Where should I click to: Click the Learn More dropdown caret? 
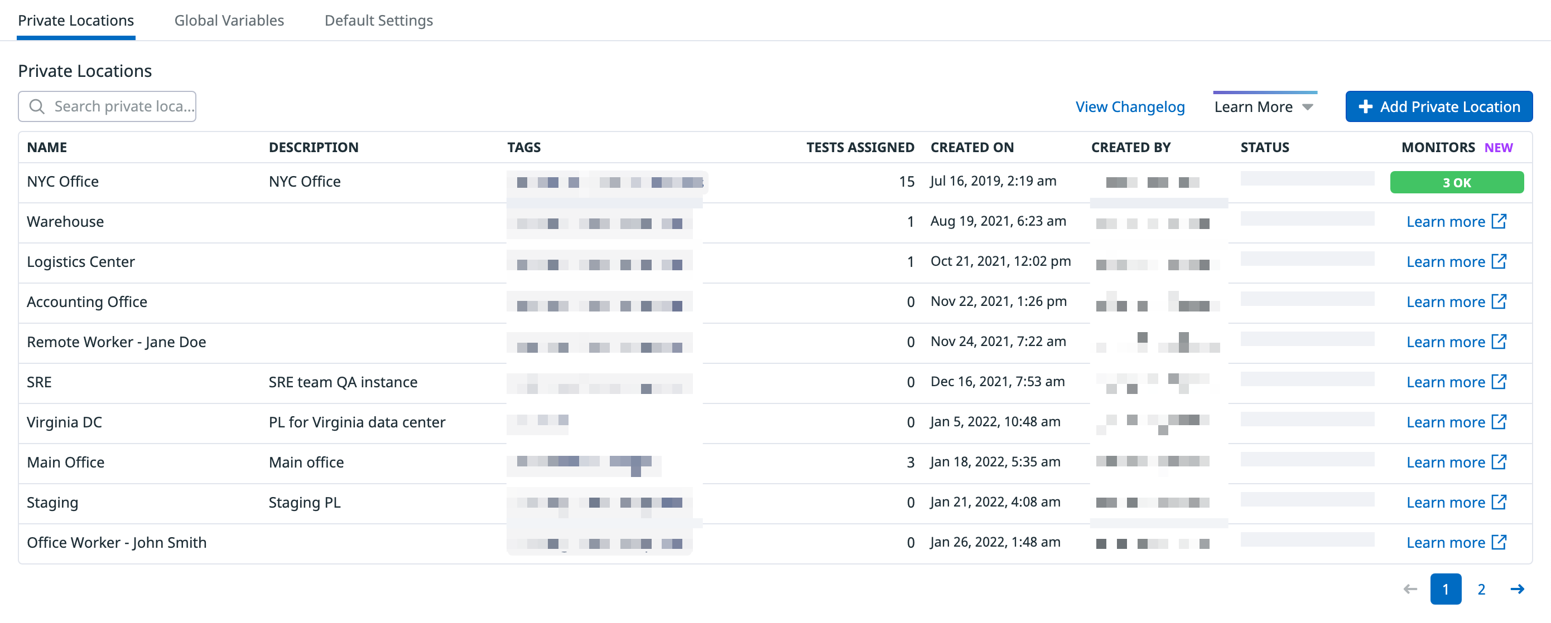click(x=1308, y=107)
